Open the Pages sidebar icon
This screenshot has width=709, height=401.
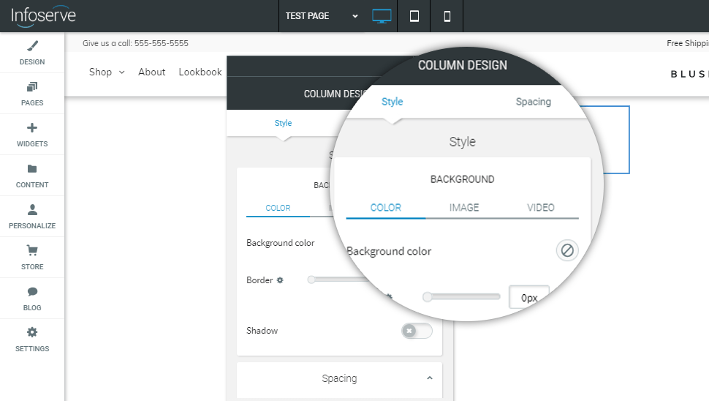pos(32,87)
